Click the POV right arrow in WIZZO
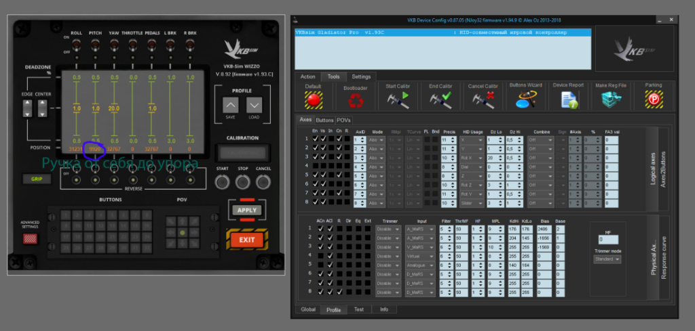Screen dimensions: 695x331 (193, 232)
